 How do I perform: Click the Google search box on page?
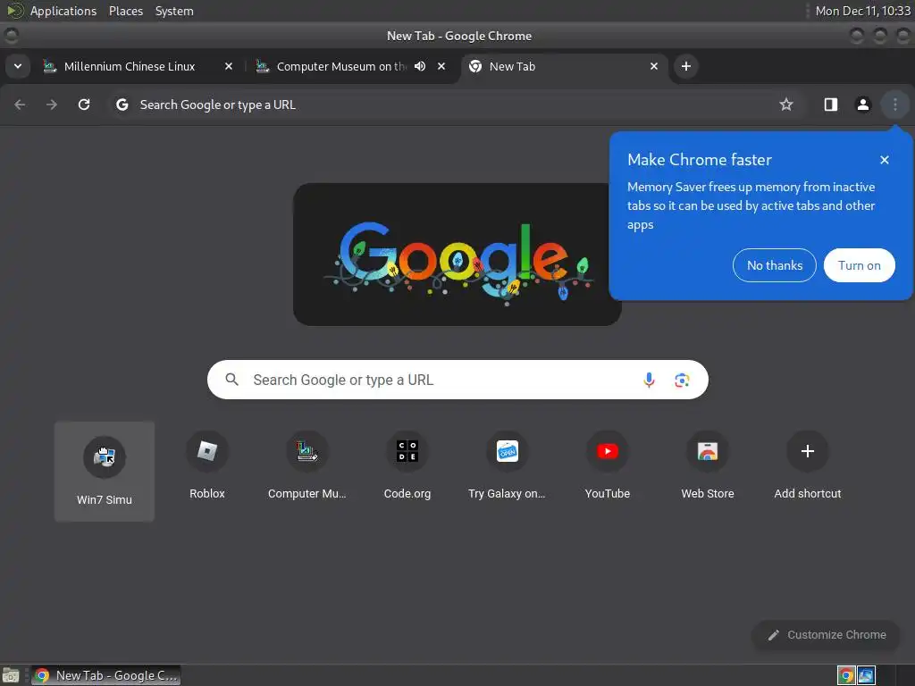pyautogui.click(x=457, y=380)
